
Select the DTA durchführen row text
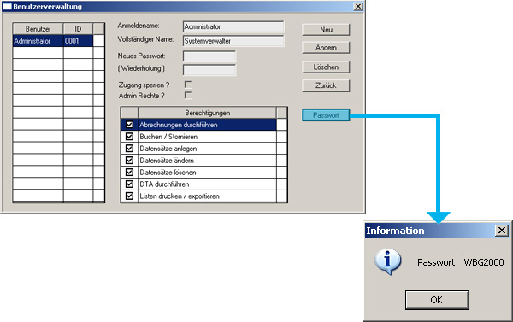(x=164, y=184)
